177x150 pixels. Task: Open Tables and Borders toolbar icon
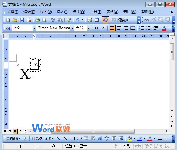coord(89,20)
